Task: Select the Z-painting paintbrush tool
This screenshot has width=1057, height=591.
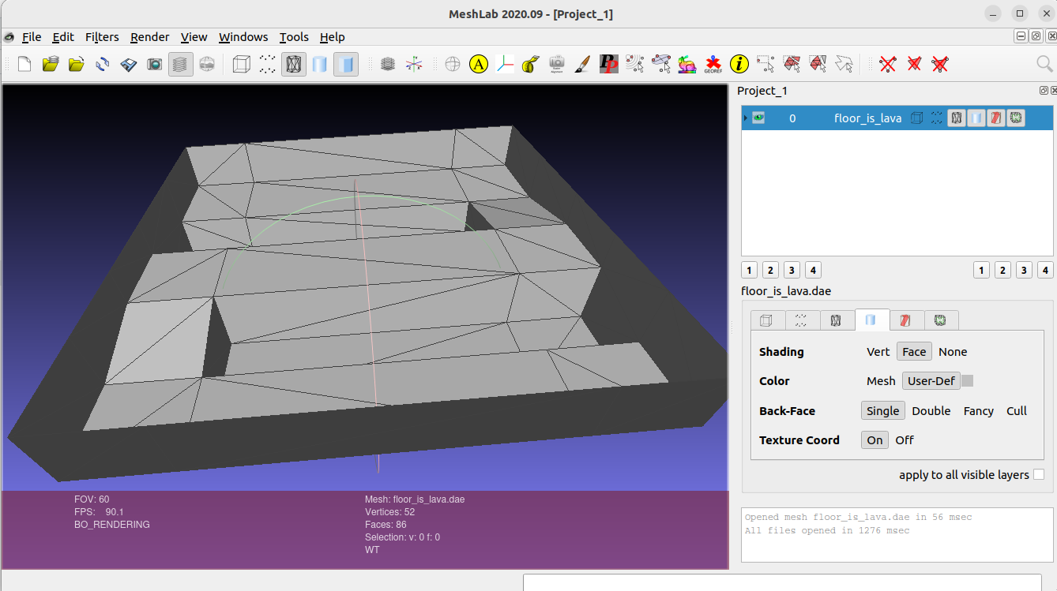Action: pyautogui.click(x=582, y=64)
